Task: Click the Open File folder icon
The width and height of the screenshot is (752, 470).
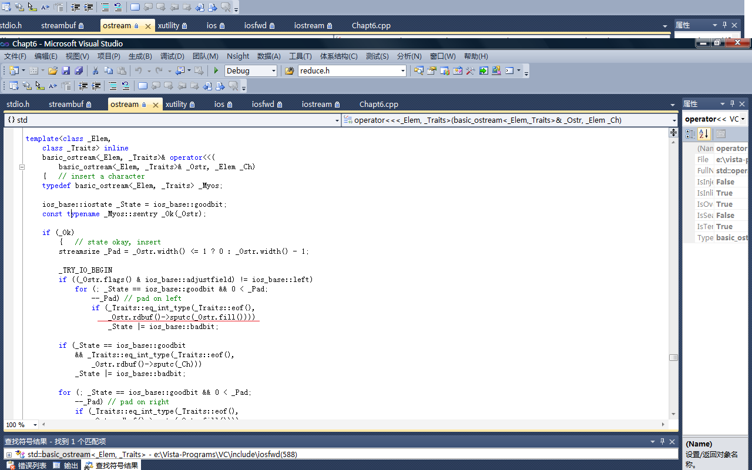Action: coord(53,70)
